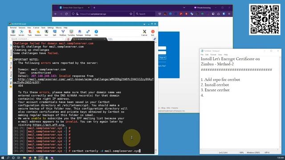Click the shield tracking protection icon in Firefox
285x160 pixels.
click(73, 14)
